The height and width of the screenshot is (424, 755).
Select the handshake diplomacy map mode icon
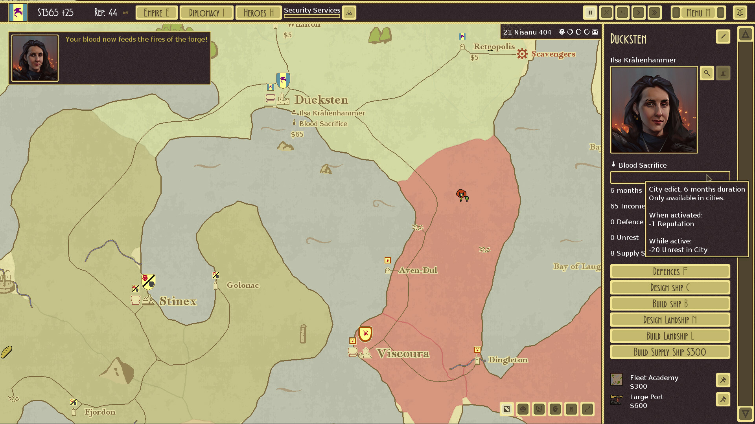539,409
